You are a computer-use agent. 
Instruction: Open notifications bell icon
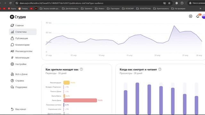click(198, 16)
